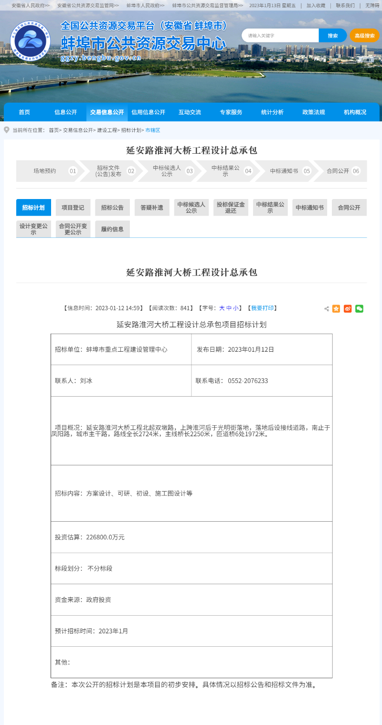Select step 02 招标文件(公告)发布
The width and height of the screenshot is (382, 725).
pos(109,171)
